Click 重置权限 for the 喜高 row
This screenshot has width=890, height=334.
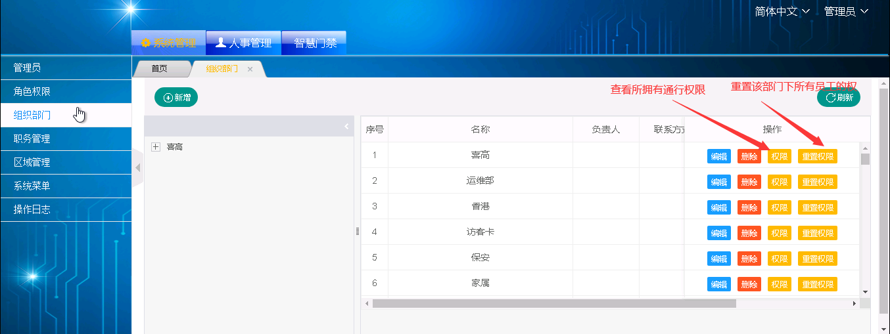point(818,156)
